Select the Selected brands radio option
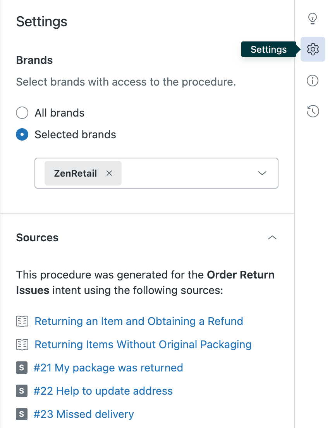 point(22,135)
